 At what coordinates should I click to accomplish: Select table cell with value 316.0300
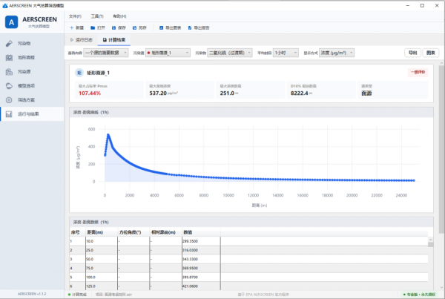coord(201,250)
